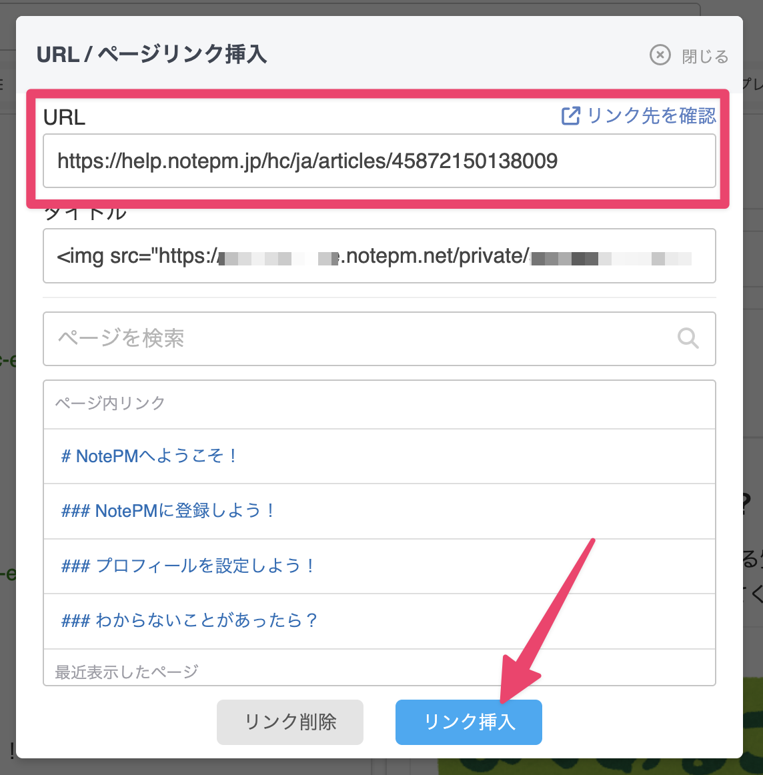Pick the ### プロフィールを設定しよう！ entry

[187, 566]
